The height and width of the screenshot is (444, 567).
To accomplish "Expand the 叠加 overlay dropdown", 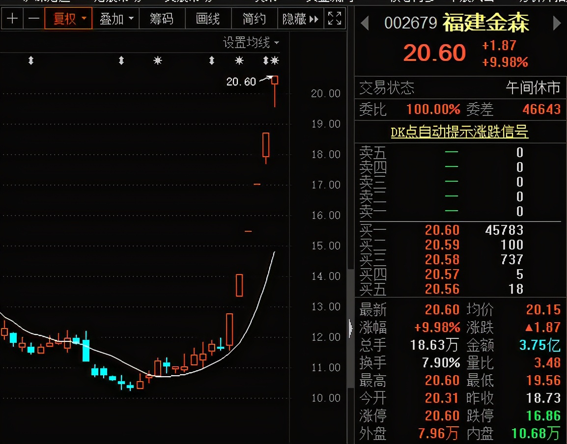I will click(116, 19).
